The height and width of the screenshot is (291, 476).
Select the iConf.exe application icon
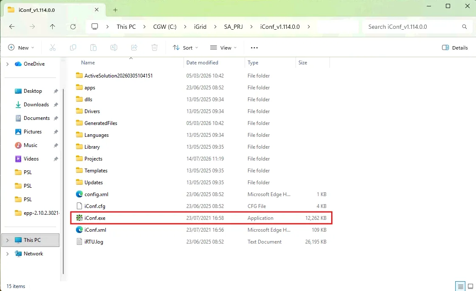79,218
